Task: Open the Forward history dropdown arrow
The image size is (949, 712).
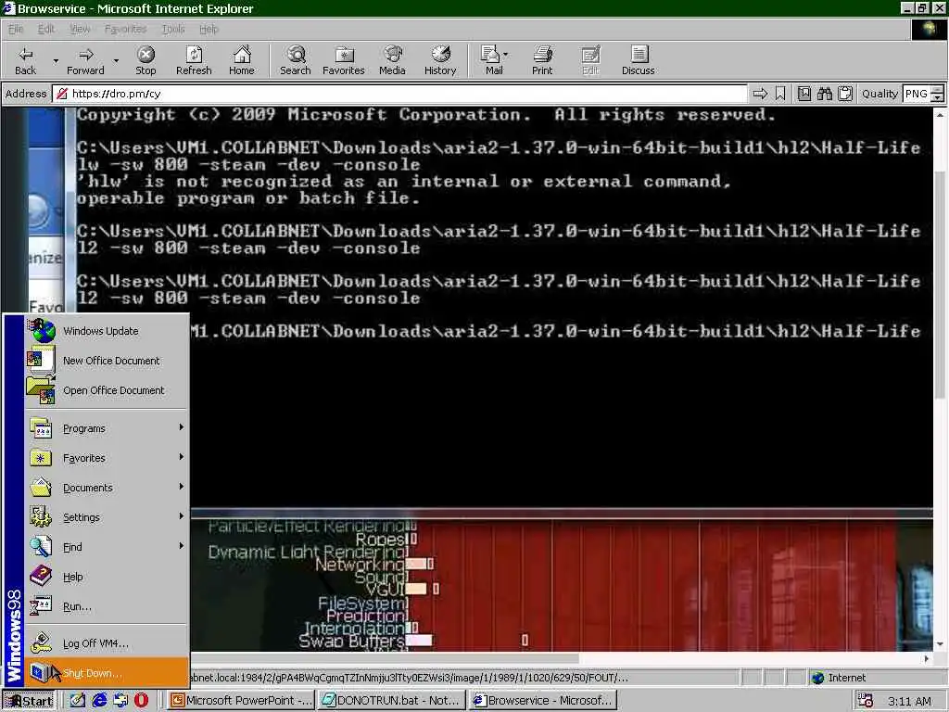Action: 116,60
